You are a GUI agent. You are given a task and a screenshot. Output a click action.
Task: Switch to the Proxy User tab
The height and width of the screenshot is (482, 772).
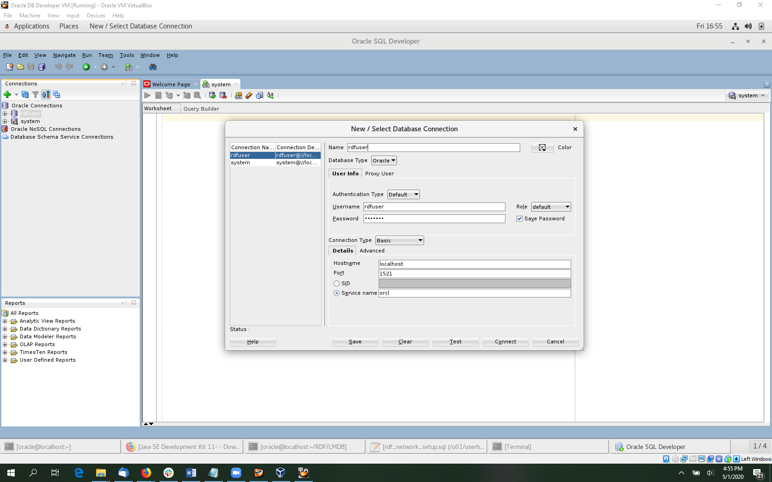(379, 174)
